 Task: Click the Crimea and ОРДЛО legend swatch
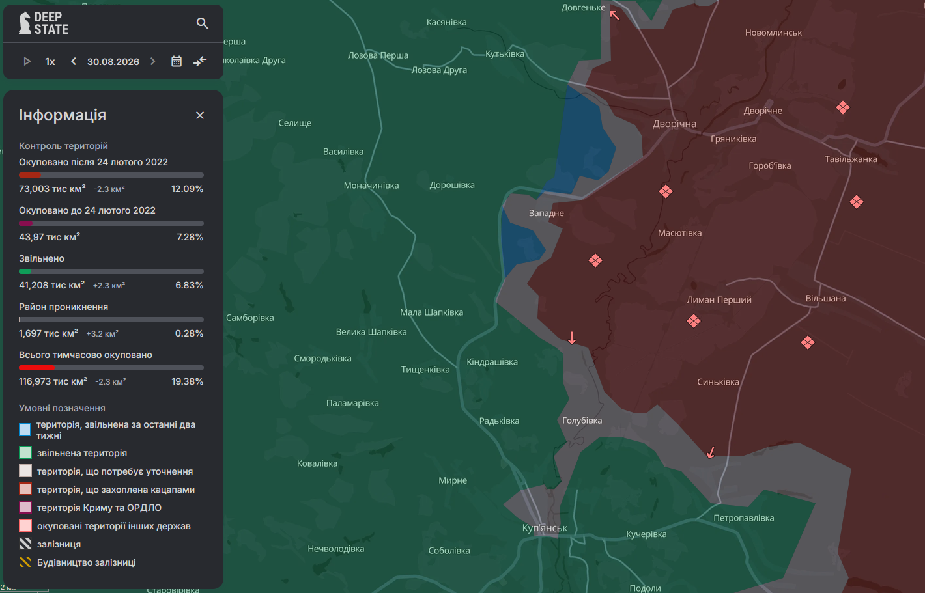coord(25,508)
